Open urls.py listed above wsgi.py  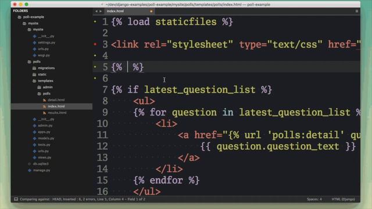[43, 49]
